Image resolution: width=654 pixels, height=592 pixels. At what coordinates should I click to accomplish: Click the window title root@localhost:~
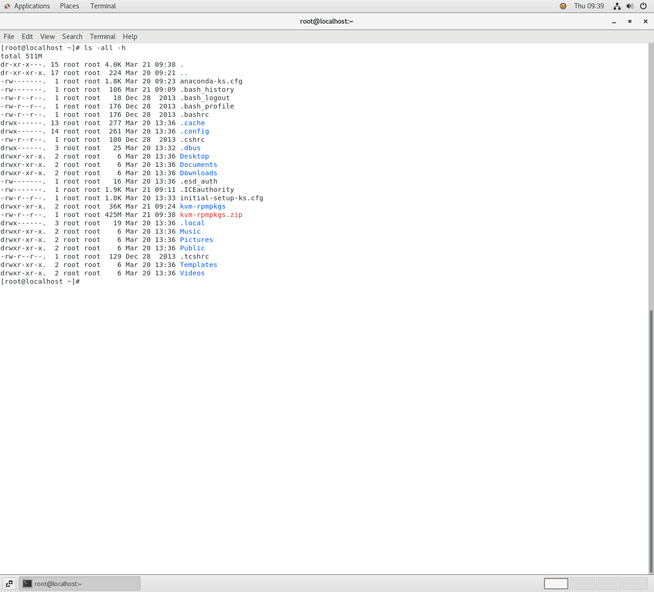pyautogui.click(x=327, y=21)
